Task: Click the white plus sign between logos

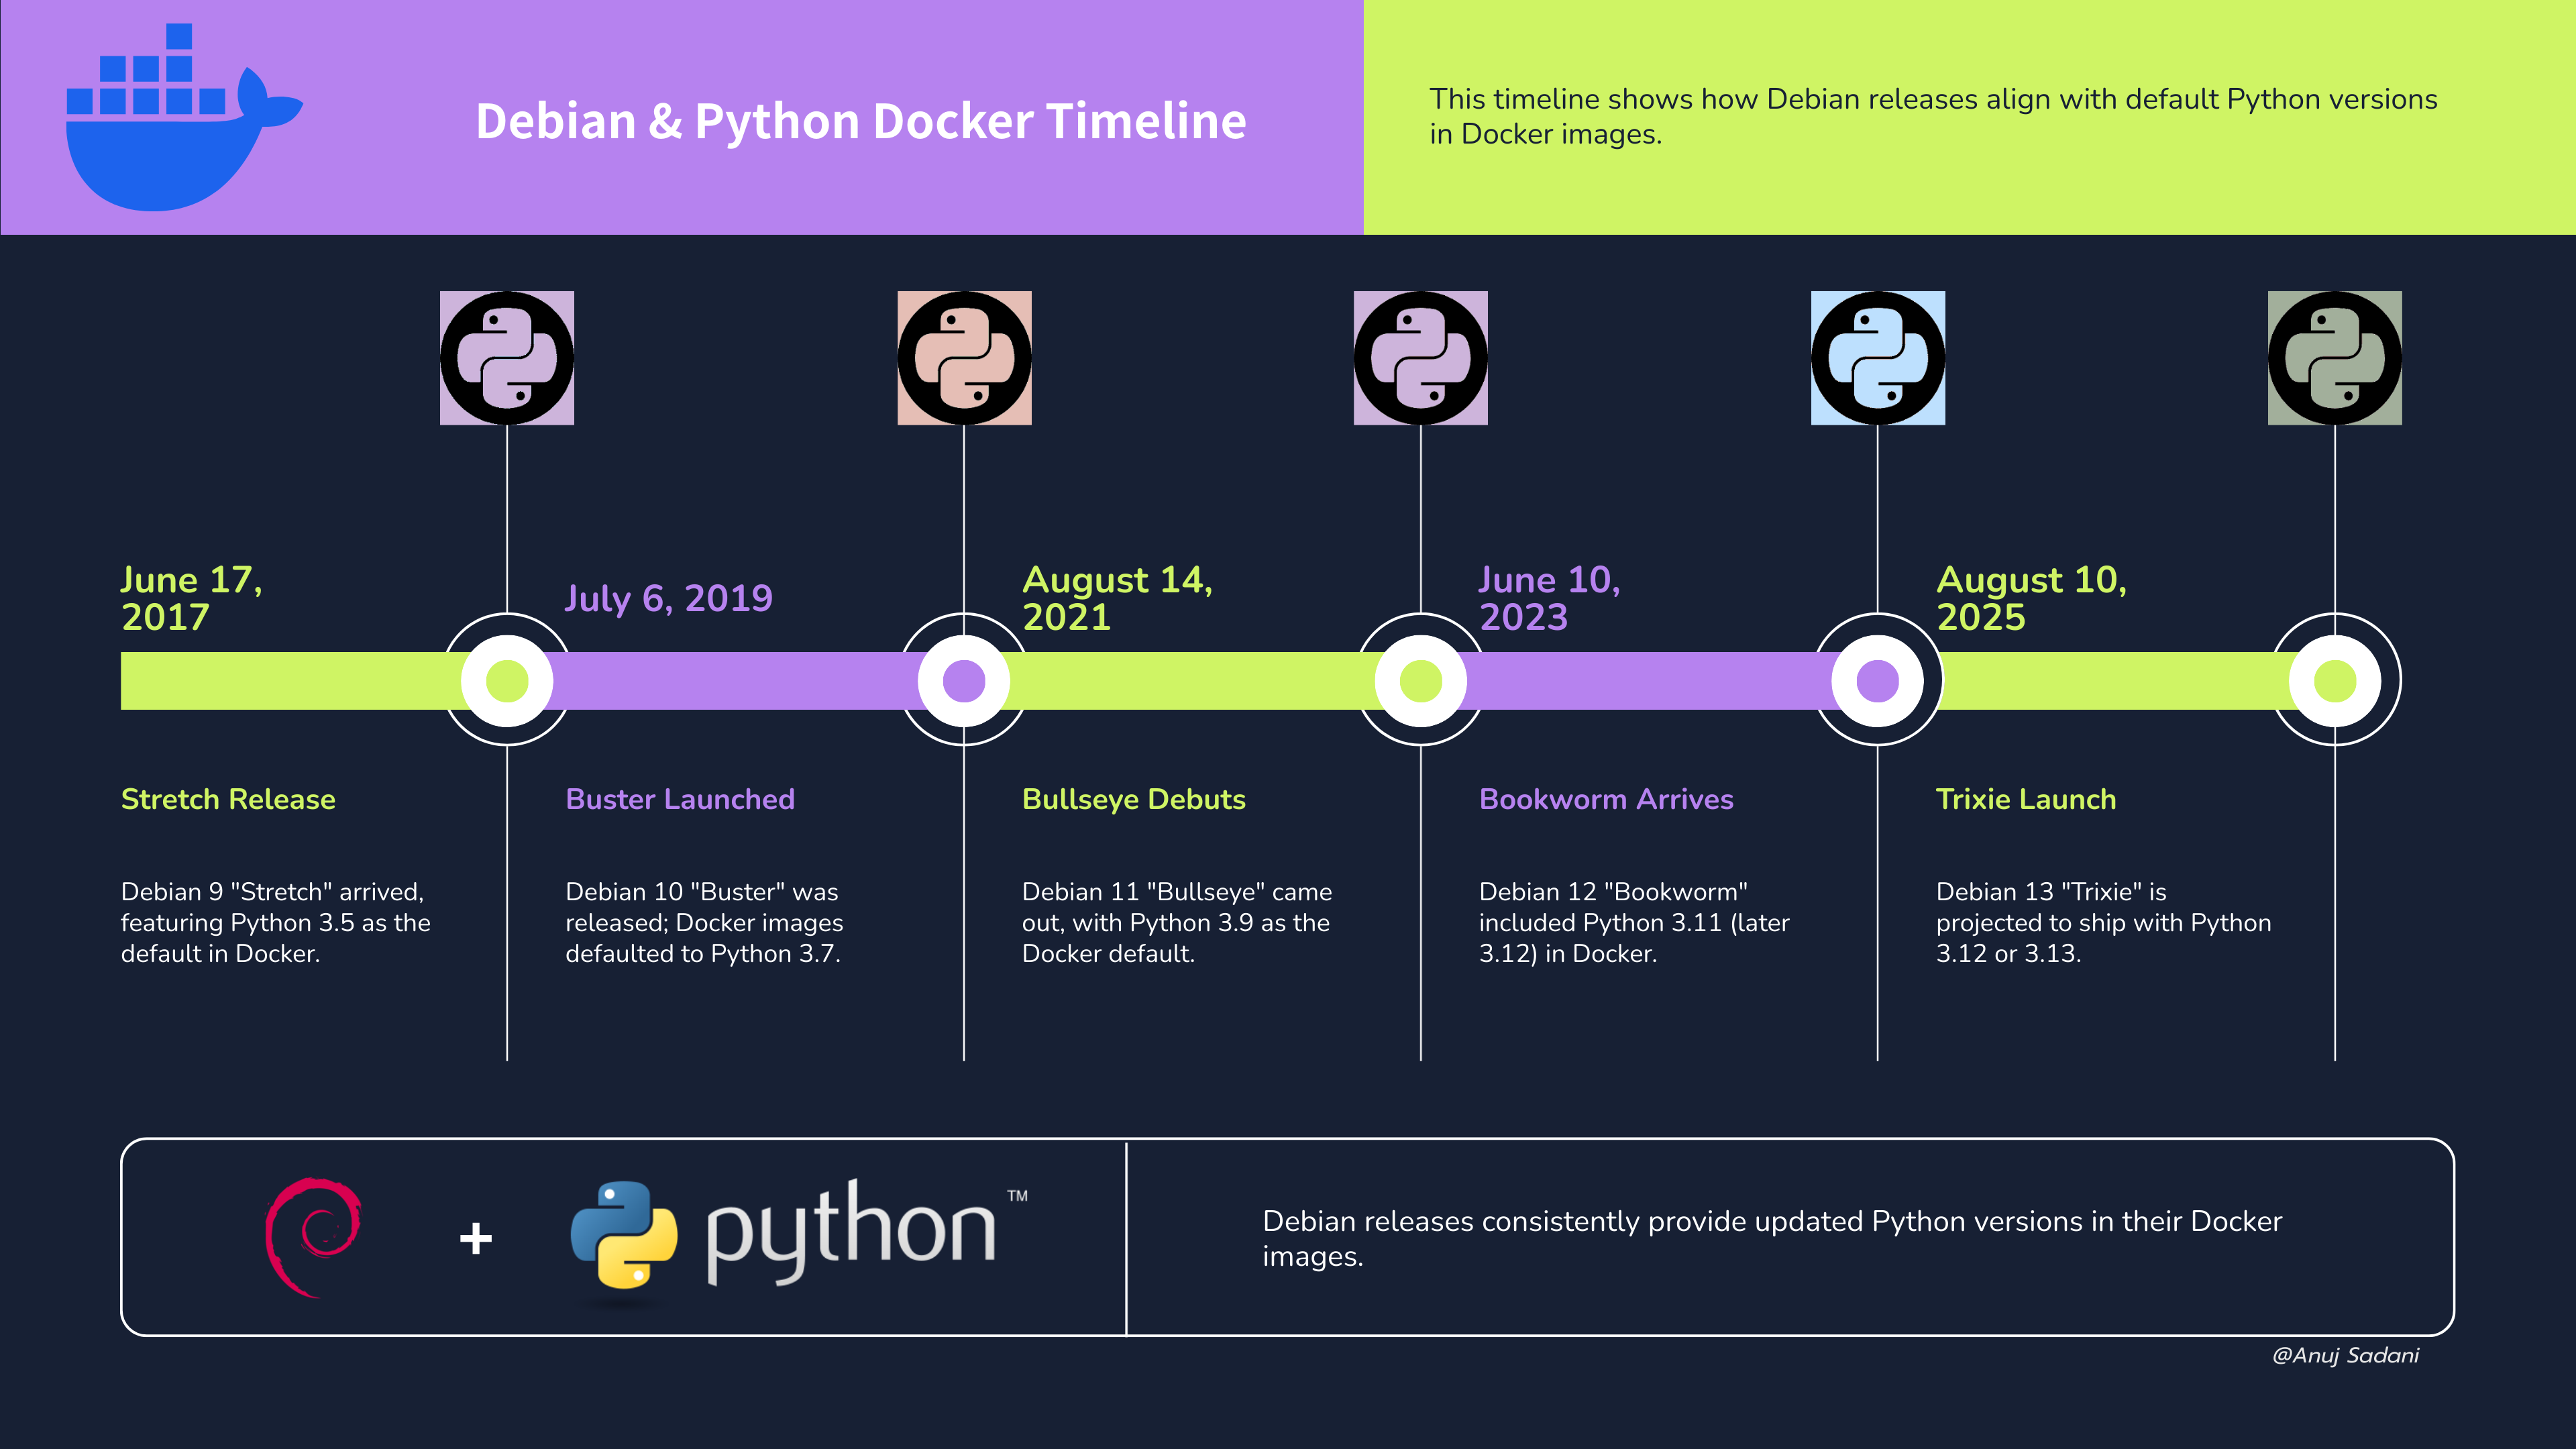Action: [x=476, y=1238]
